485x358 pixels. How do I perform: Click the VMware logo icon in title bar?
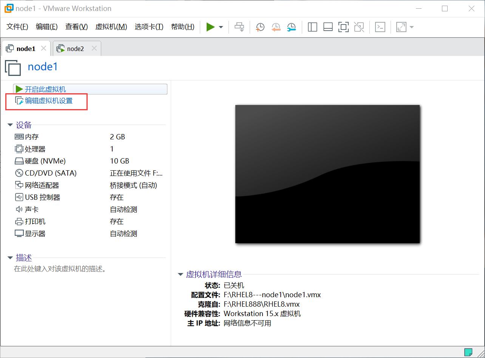click(x=8, y=8)
